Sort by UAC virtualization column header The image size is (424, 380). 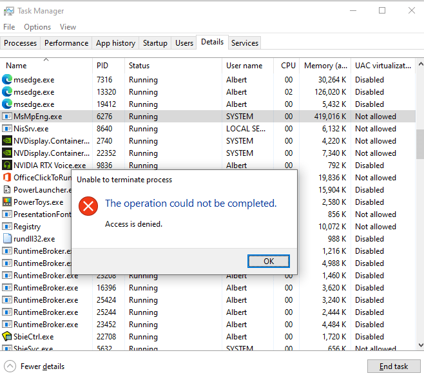point(383,66)
